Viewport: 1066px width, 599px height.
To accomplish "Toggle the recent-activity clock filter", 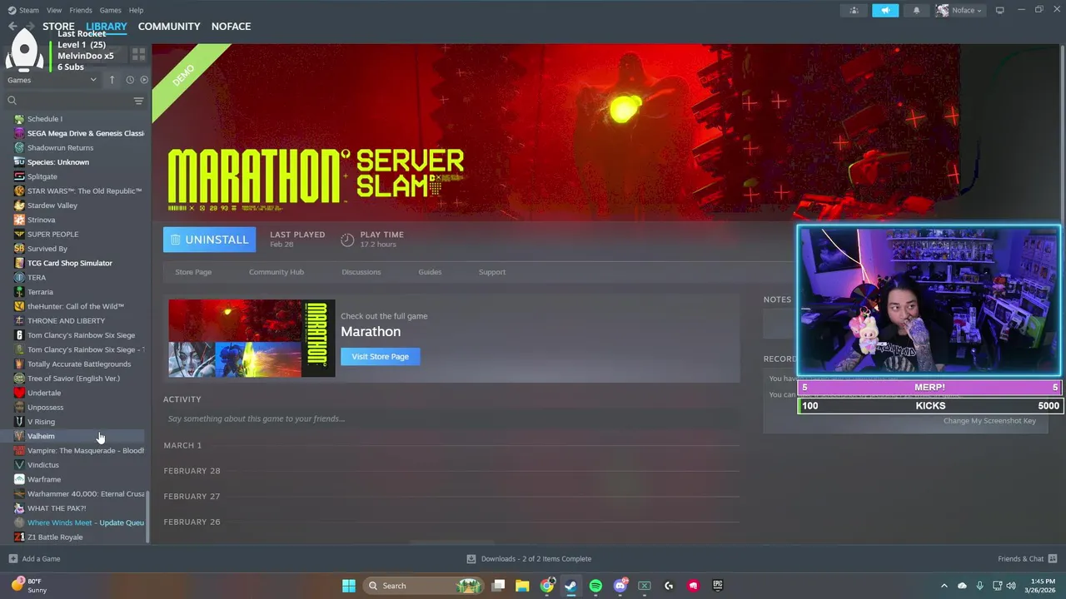I will (130, 80).
